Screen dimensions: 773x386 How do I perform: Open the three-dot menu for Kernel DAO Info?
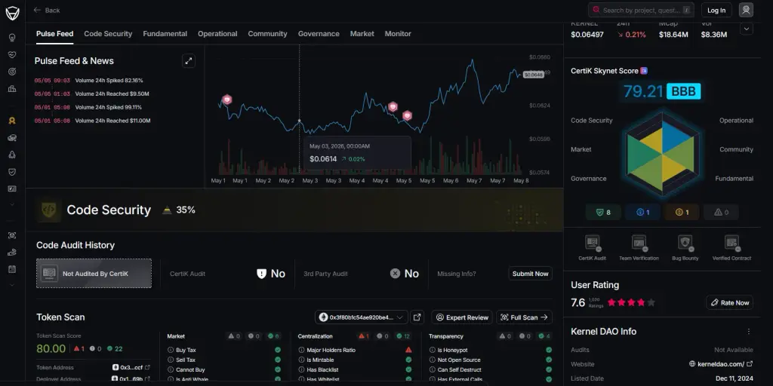[748, 332]
